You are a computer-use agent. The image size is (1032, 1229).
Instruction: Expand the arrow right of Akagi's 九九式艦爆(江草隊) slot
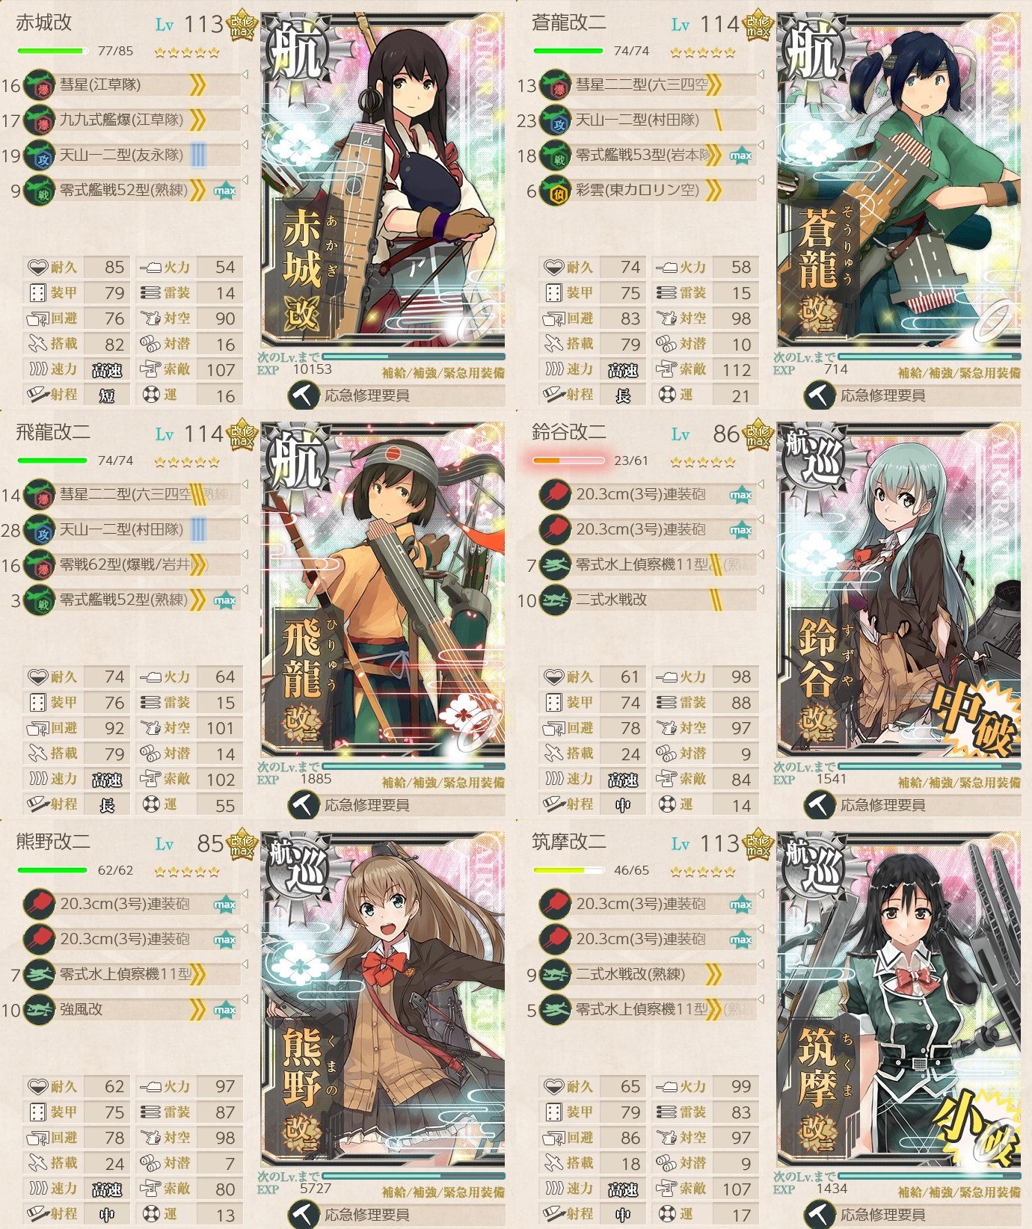point(245,110)
